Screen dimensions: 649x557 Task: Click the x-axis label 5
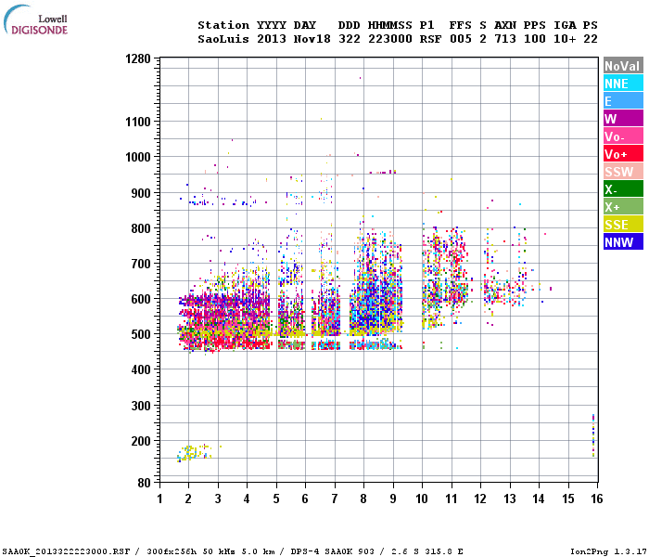click(x=276, y=499)
